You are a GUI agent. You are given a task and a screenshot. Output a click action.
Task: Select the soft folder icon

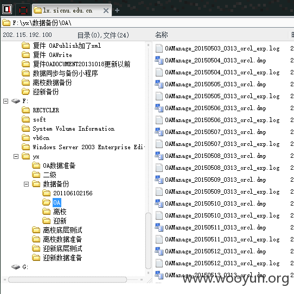pos(25,119)
